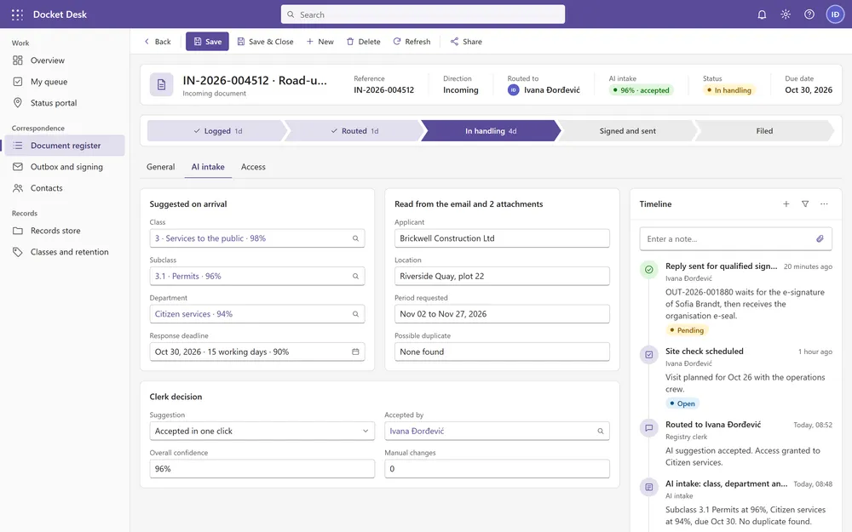
Task: Open Records store
Action: coord(65,231)
